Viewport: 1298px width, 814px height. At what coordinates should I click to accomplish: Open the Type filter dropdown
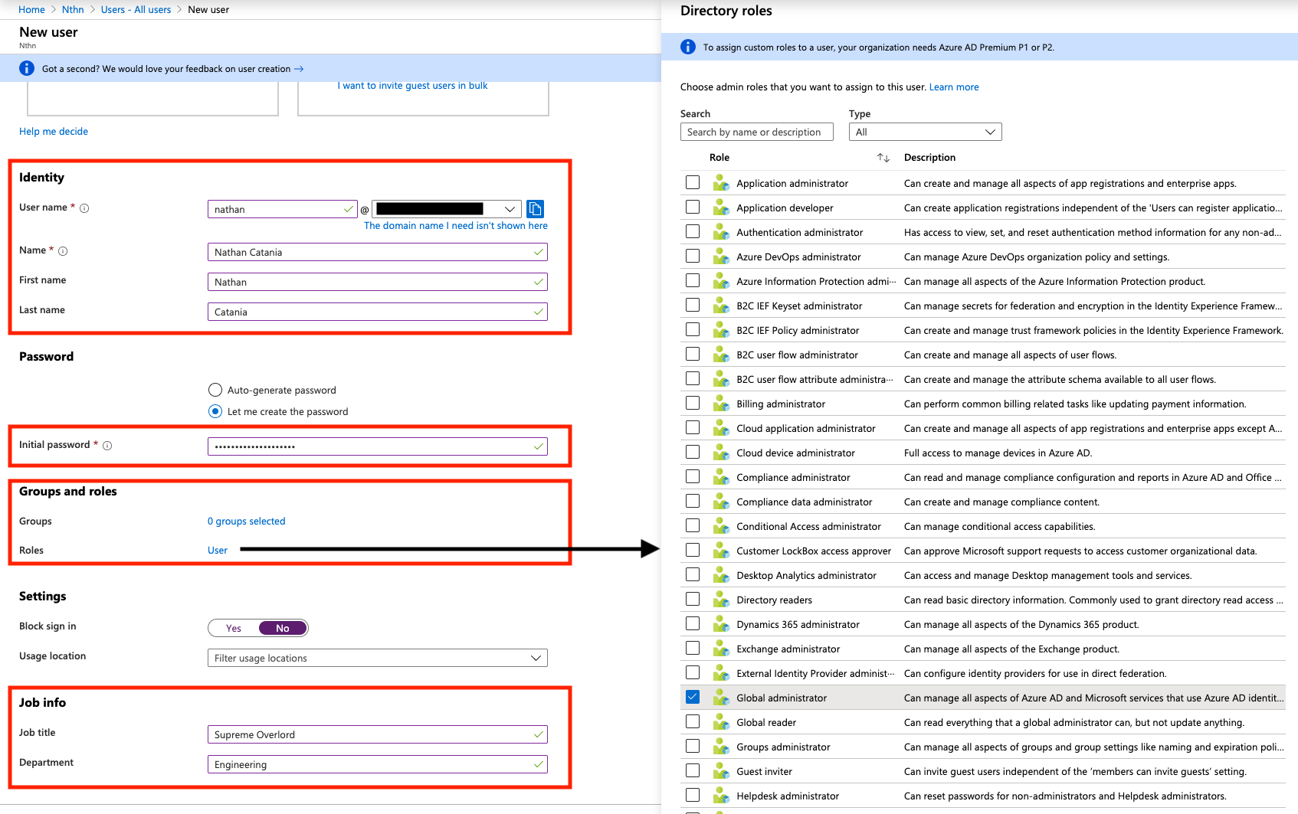click(x=925, y=132)
